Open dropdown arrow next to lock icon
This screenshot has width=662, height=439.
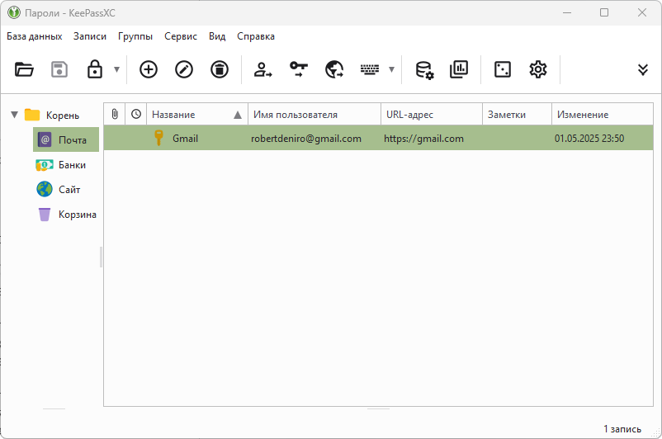(116, 69)
